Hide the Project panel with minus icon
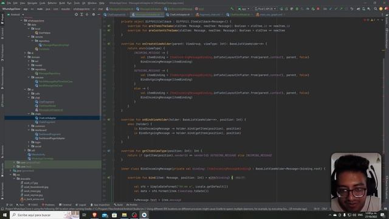This screenshot has width=389, height=219. (x=98, y=15)
